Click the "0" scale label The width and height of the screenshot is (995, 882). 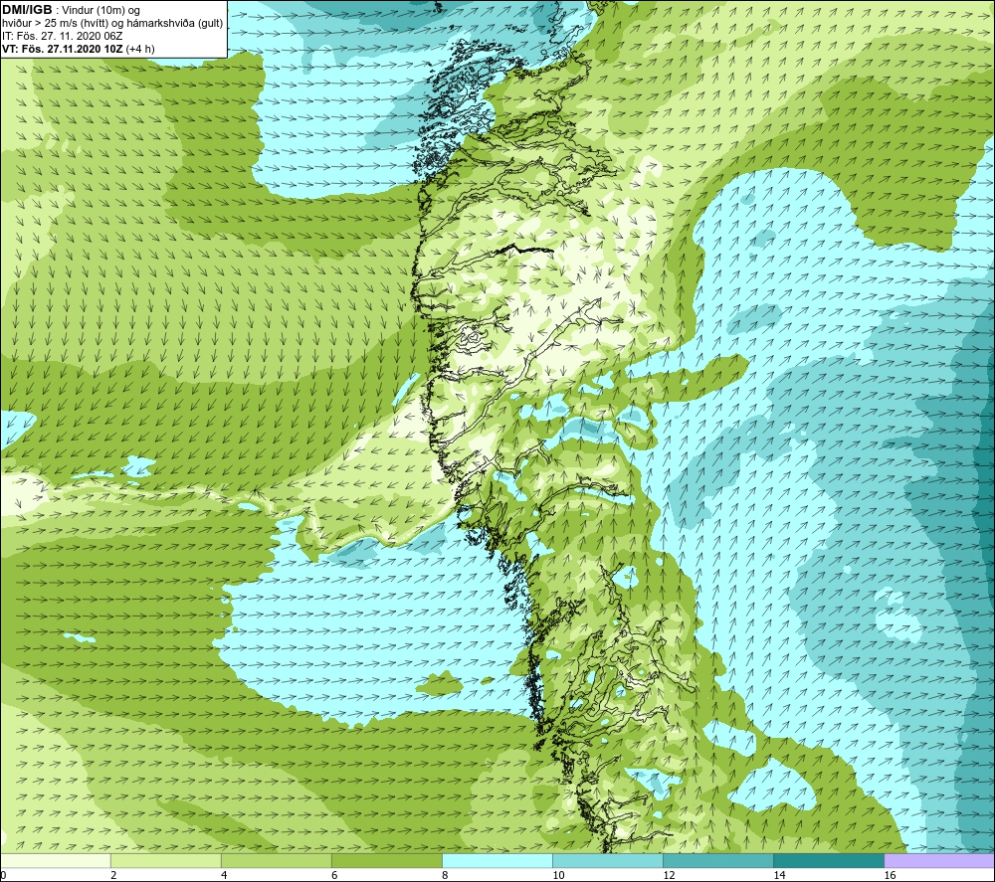click(3, 876)
